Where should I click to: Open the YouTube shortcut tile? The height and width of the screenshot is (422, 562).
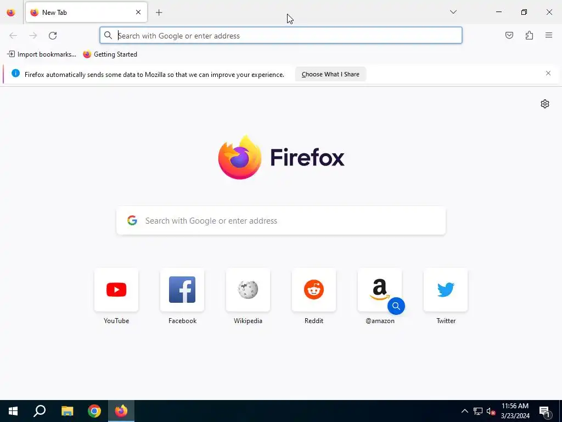(116, 290)
